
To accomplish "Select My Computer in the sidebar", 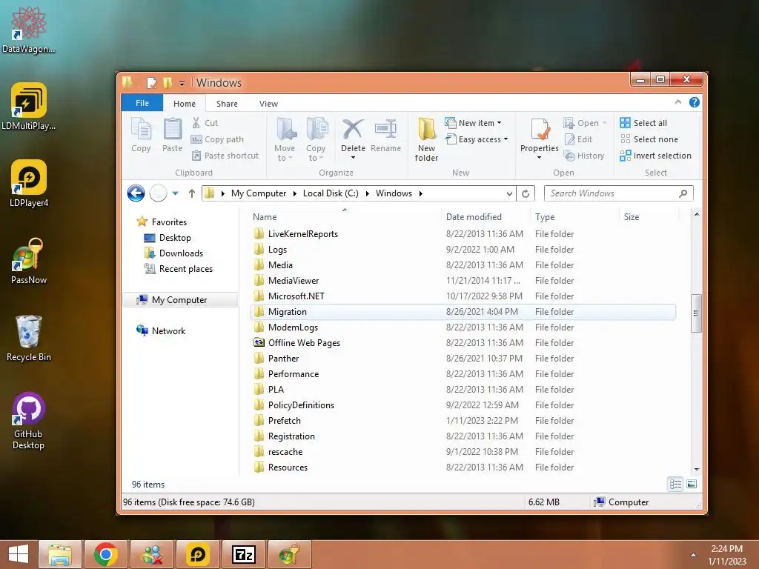I will click(179, 300).
